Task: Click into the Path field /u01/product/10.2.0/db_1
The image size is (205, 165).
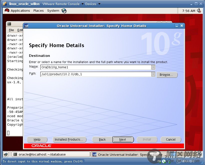Action: click(96, 74)
